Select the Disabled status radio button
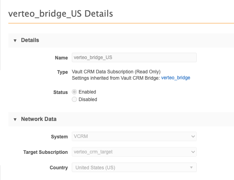 click(x=74, y=100)
